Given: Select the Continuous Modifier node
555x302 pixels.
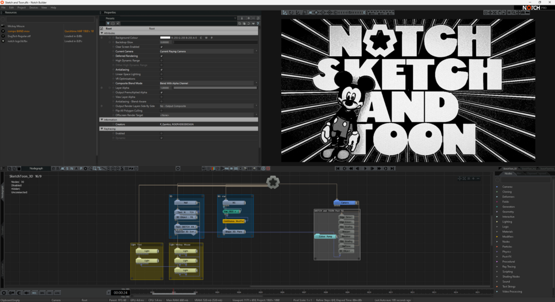Looking at the screenshot, I should pos(234,221).
